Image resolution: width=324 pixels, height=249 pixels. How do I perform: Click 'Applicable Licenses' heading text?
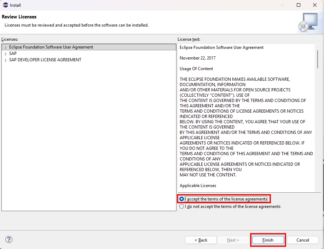pos(198,186)
